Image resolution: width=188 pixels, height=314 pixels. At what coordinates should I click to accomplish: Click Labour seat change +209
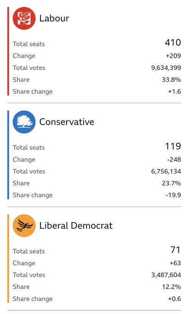click(173, 56)
